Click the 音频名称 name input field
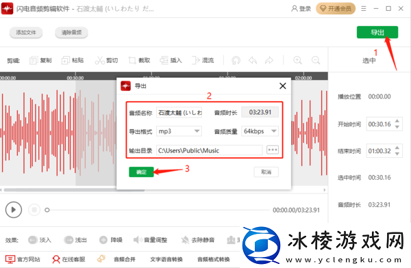Screen dimensions: 411x268 (179, 112)
